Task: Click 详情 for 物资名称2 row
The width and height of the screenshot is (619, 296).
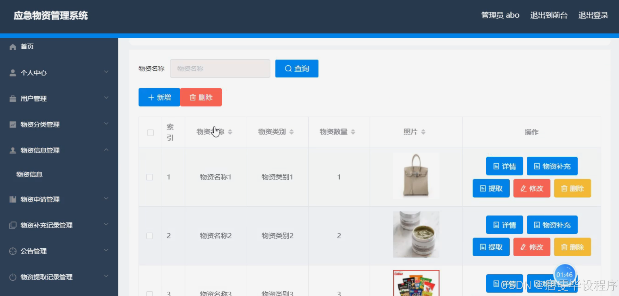Action: [x=505, y=225]
